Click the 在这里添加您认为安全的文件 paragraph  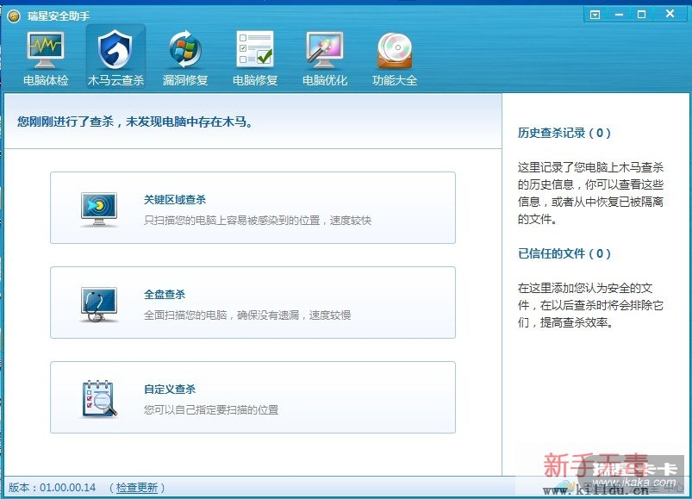coord(590,305)
